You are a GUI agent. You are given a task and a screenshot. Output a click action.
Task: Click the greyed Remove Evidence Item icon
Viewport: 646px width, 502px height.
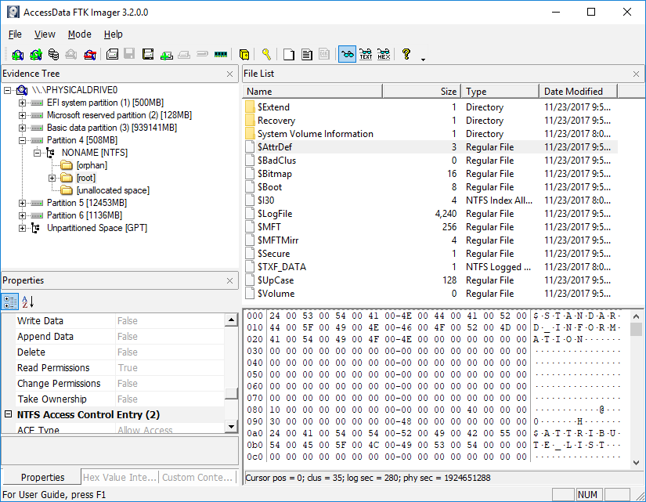(x=71, y=54)
